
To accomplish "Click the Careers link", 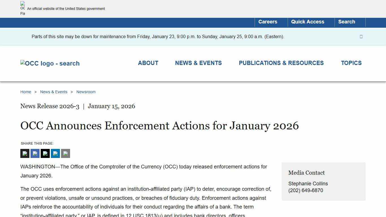I will (x=268, y=22).
